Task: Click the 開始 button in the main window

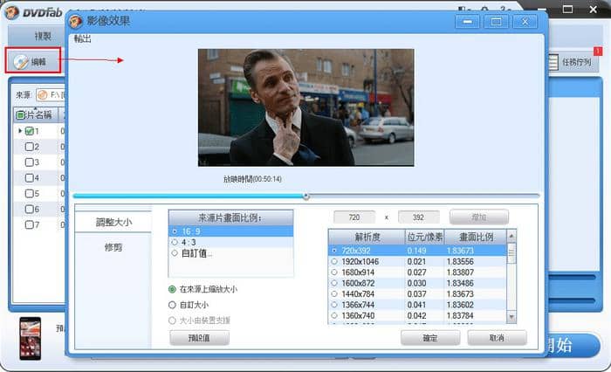Action: tap(572, 345)
